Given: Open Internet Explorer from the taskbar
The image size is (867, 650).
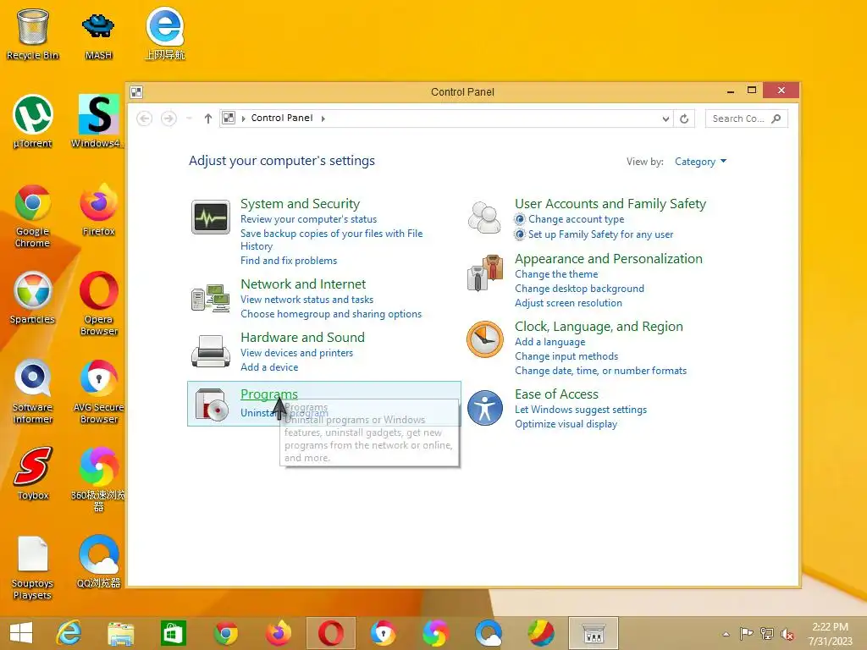Looking at the screenshot, I should [69, 633].
